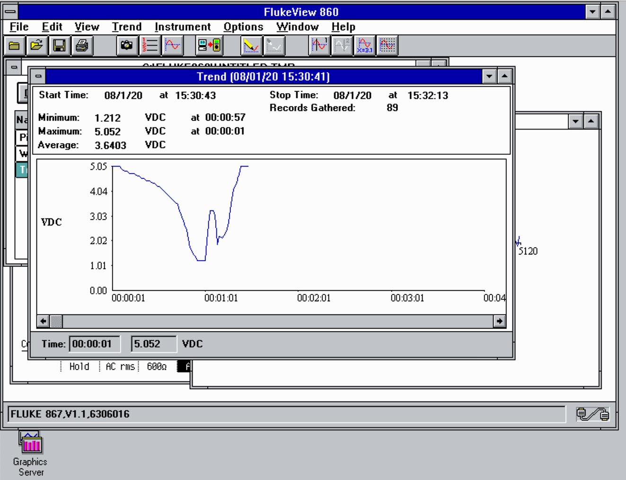The image size is (626, 480).
Task: Click the 00:02:01 time axis label
Action: (x=314, y=298)
